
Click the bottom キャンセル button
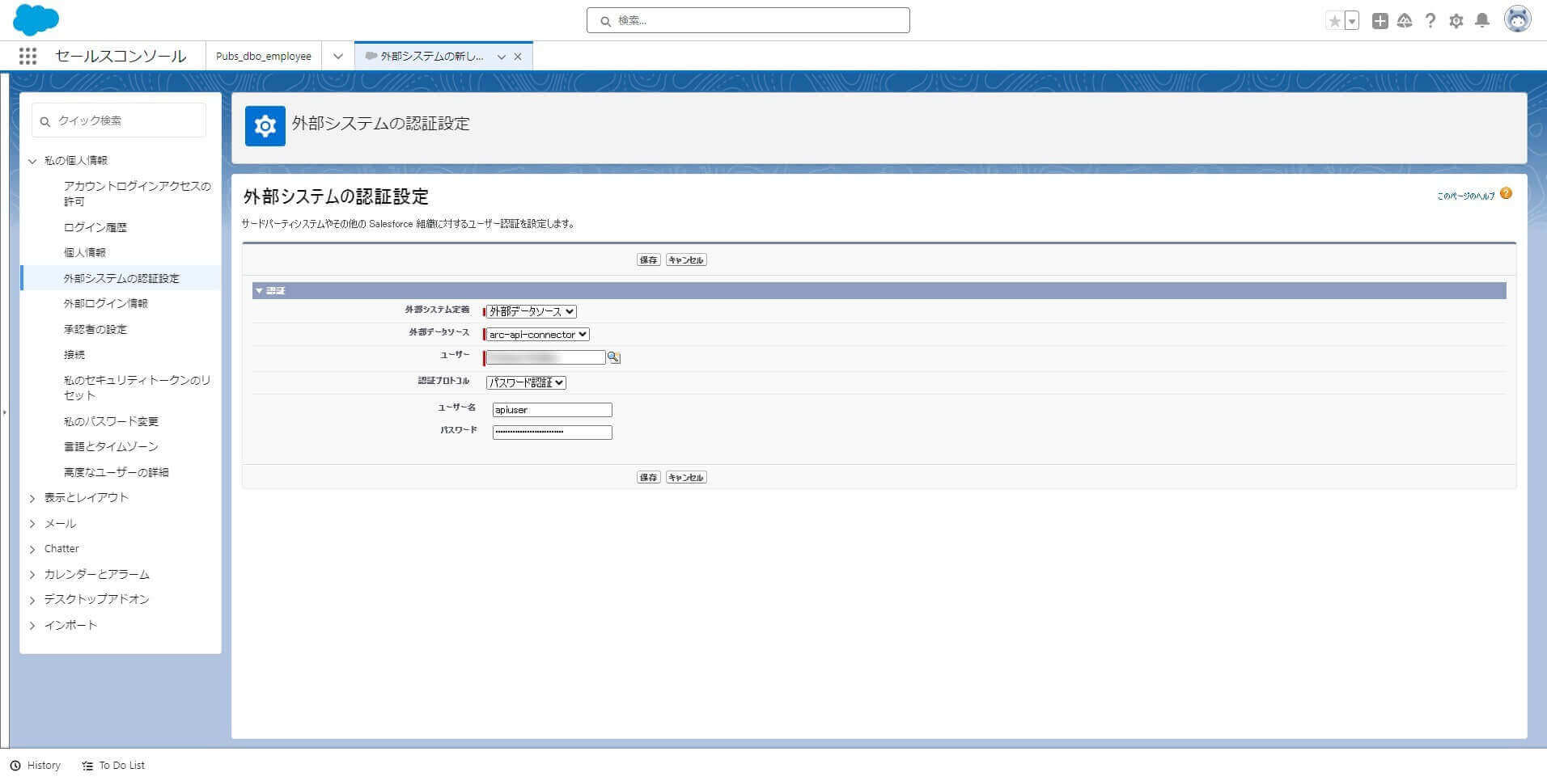point(686,477)
